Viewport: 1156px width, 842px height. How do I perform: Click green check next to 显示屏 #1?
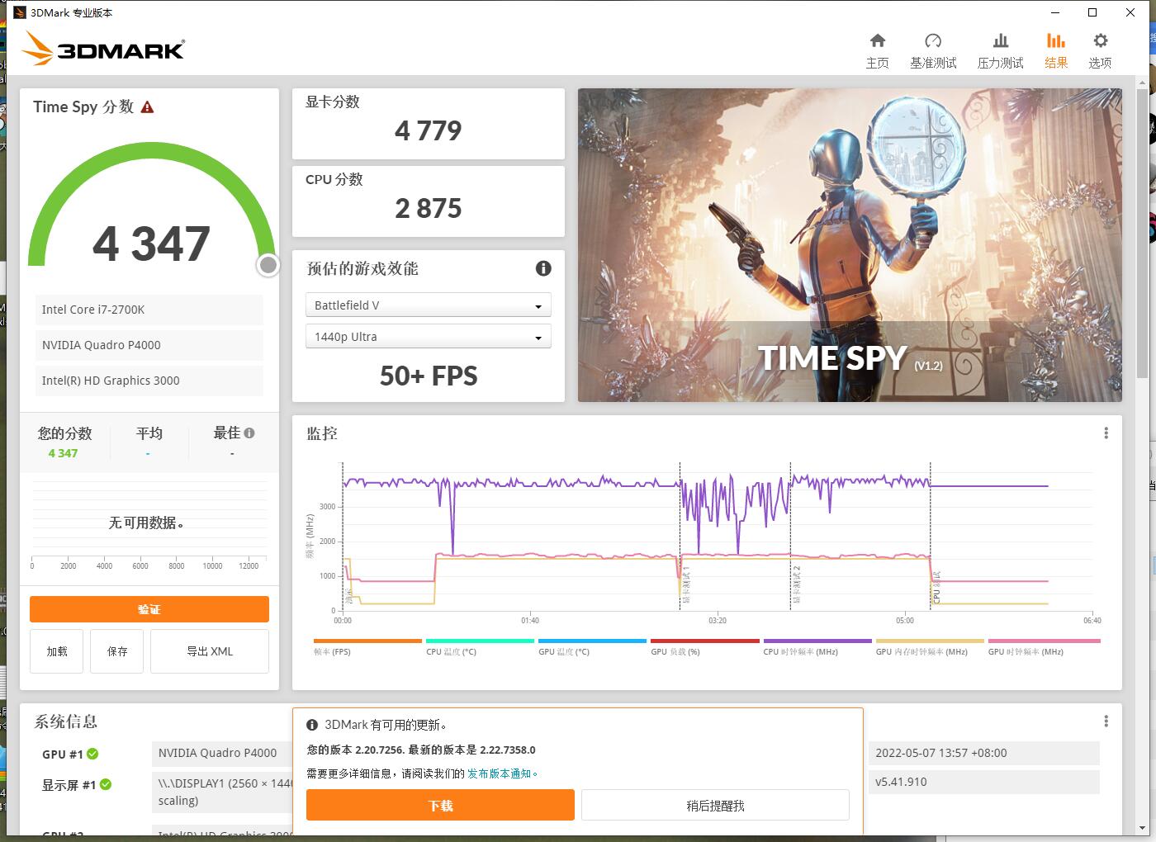pyautogui.click(x=106, y=784)
